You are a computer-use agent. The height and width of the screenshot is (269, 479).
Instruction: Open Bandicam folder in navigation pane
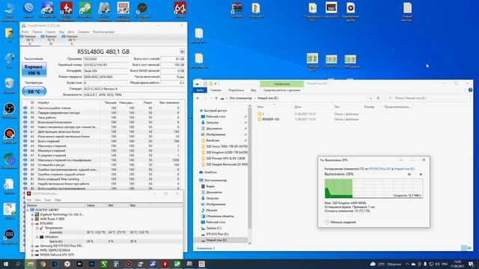[213, 140]
